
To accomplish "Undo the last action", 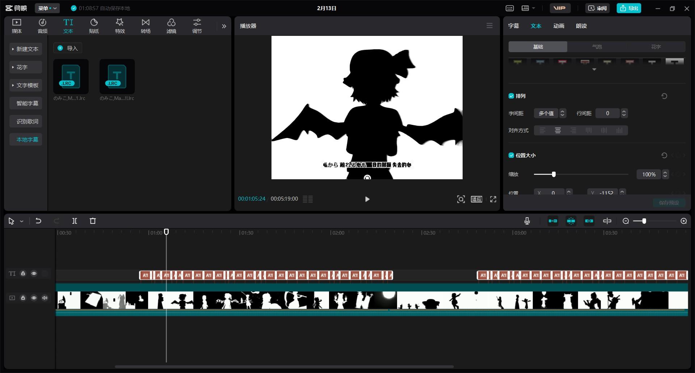I will tap(38, 221).
